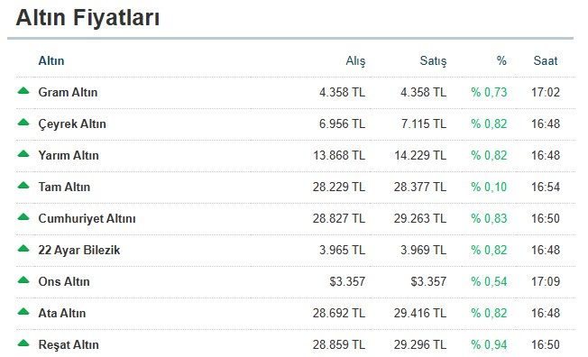Click the % 0,94 change for Reşat Altın

[489, 344]
